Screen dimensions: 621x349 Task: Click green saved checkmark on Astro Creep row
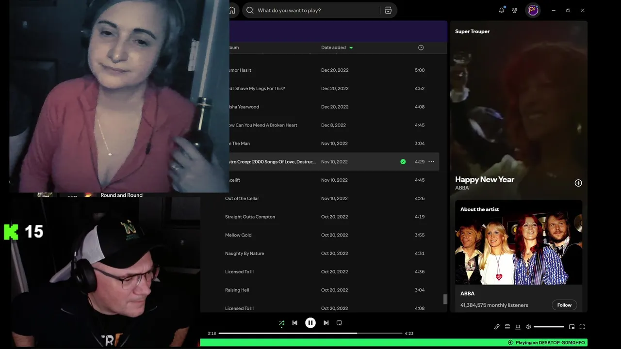403,162
